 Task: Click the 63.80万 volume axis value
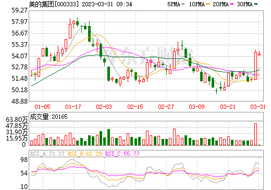(x=17, y=120)
